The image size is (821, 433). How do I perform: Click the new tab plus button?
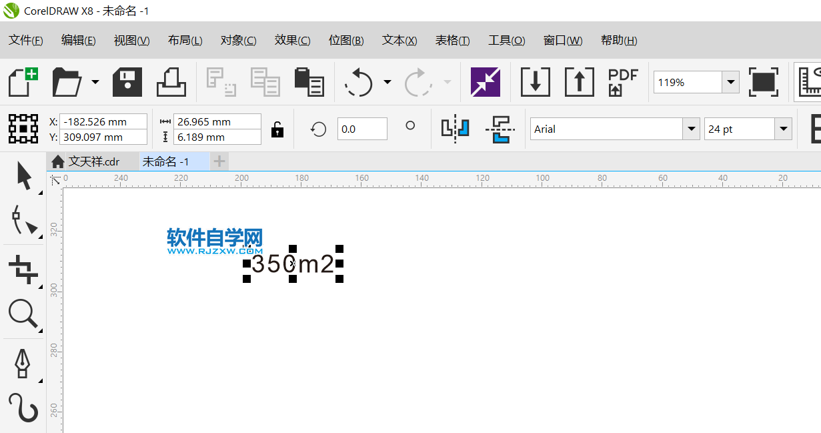coord(219,161)
